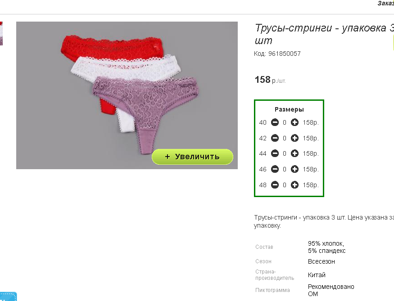Click minus icon for size 42
This screenshot has width=394, height=301.
(x=275, y=138)
